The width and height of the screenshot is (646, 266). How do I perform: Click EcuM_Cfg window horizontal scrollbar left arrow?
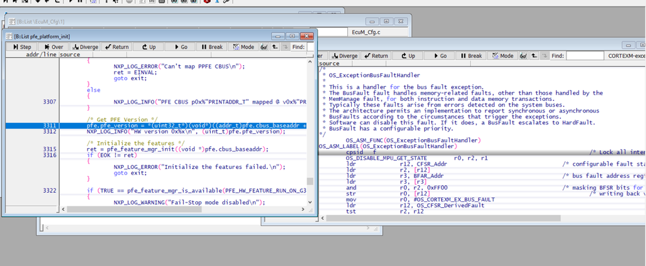pyautogui.click(x=47, y=228)
